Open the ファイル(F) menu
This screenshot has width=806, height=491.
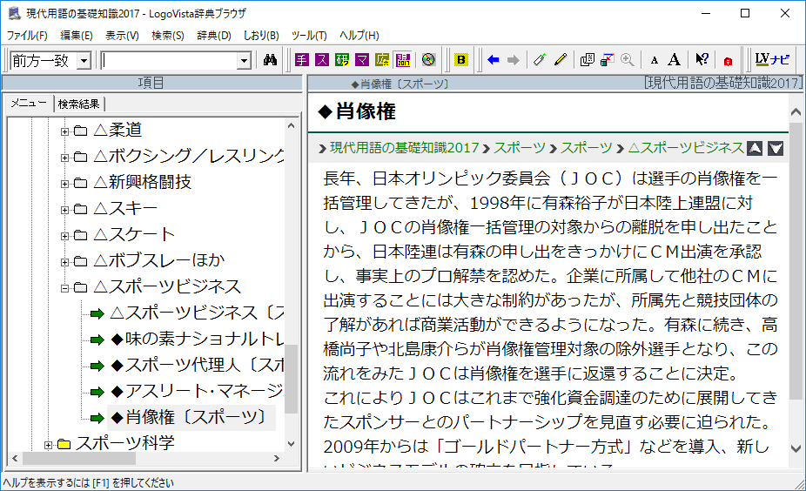[x=27, y=35]
